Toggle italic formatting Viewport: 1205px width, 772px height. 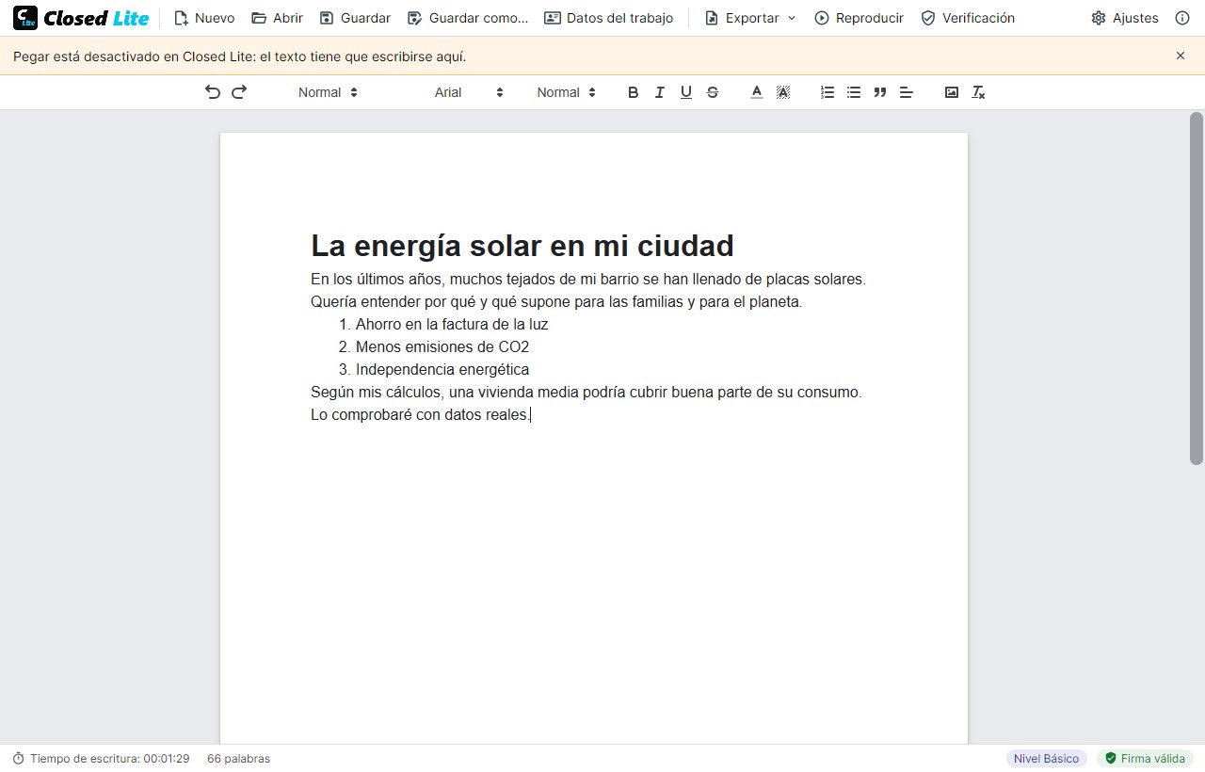(659, 92)
